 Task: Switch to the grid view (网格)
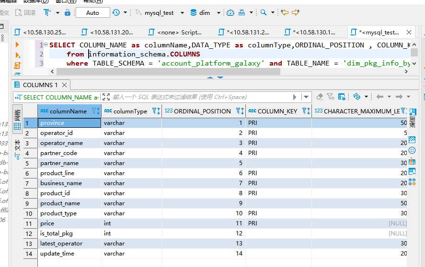click(x=17, y=120)
